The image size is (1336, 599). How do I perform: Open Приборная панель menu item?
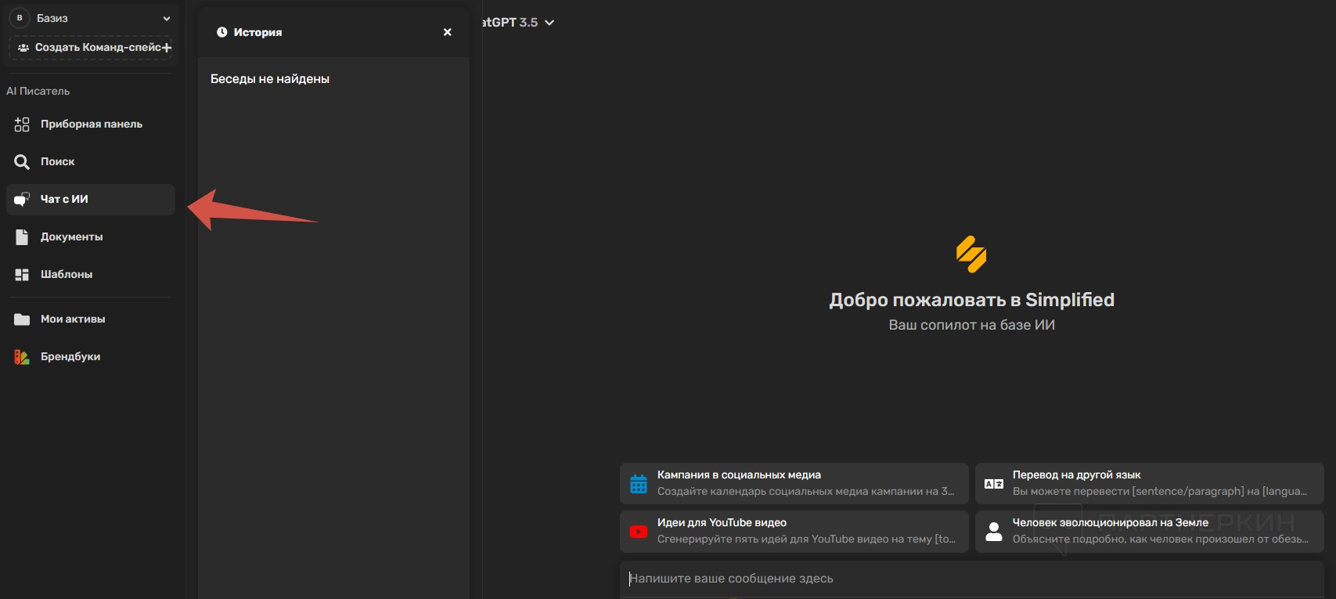click(x=91, y=124)
